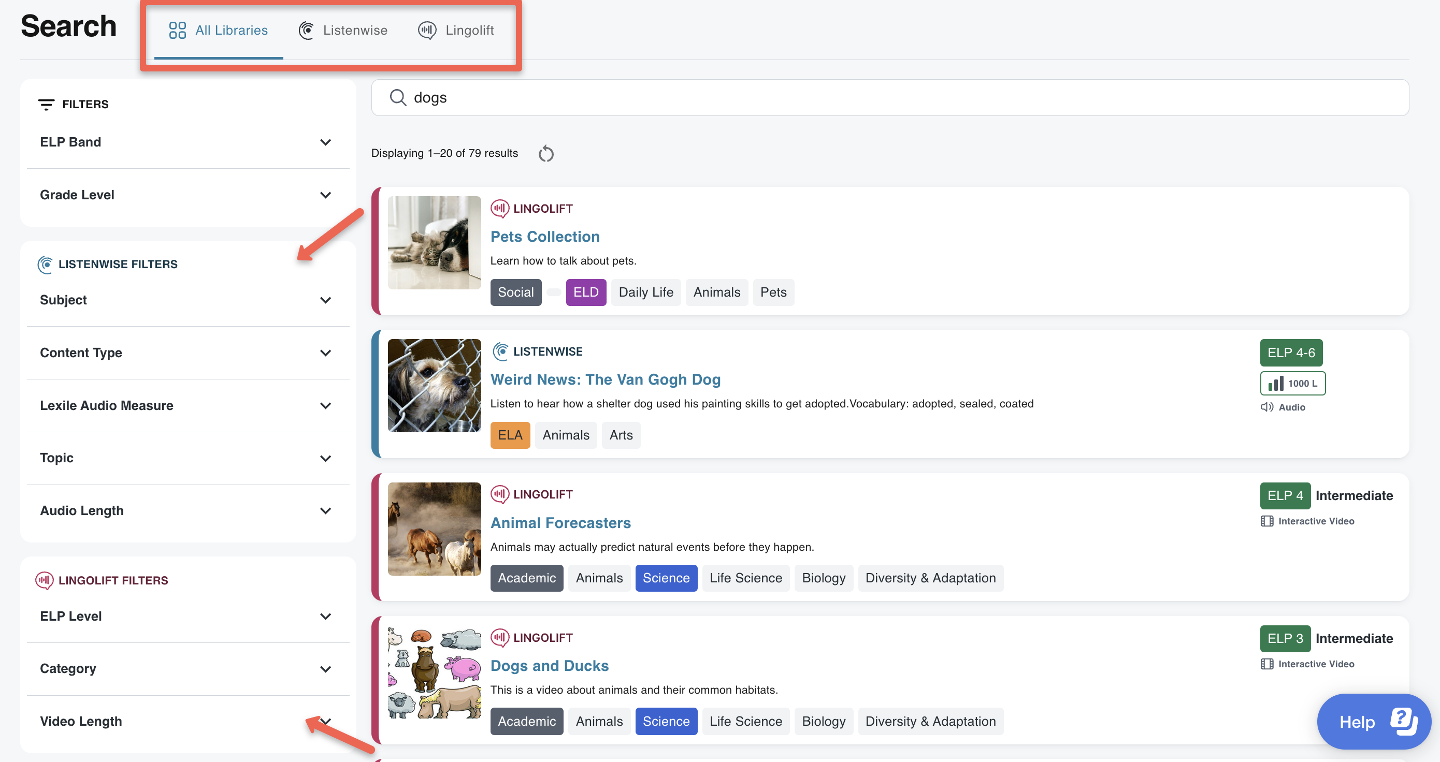Image resolution: width=1440 pixels, height=762 pixels.
Task: Open the Help chat button
Action: point(1374,722)
